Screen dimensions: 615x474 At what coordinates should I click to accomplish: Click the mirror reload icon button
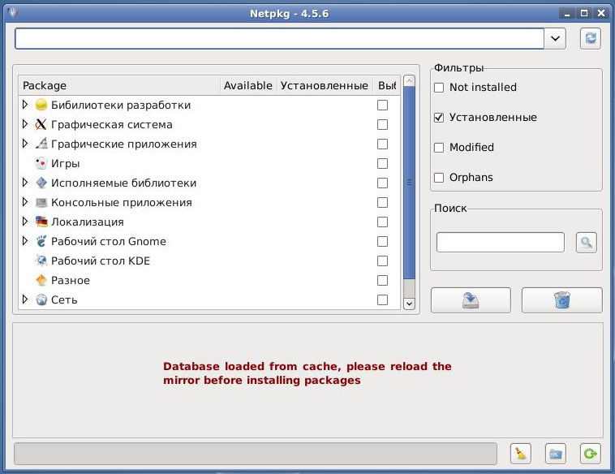[x=591, y=38]
